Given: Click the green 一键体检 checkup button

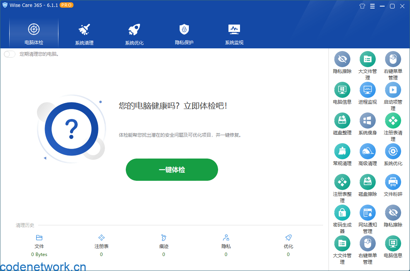Looking at the screenshot, I should click(172, 169).
